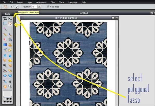Select the Dodge tool
Screen dimensions: 155x106
click(x=5, y=65)
